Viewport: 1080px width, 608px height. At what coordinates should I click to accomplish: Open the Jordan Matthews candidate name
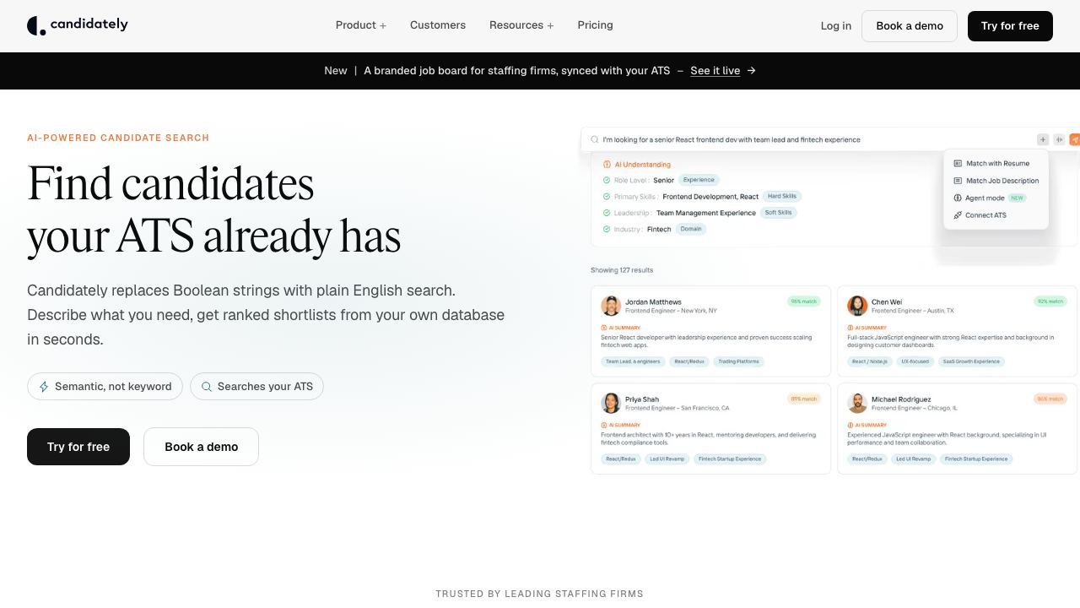653,301
